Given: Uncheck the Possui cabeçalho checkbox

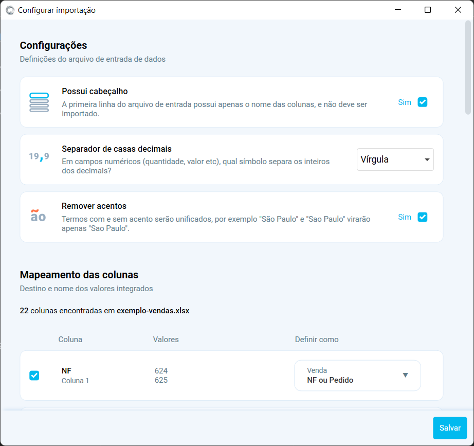Looking at the screenshot, I should [x=423, y=102].
